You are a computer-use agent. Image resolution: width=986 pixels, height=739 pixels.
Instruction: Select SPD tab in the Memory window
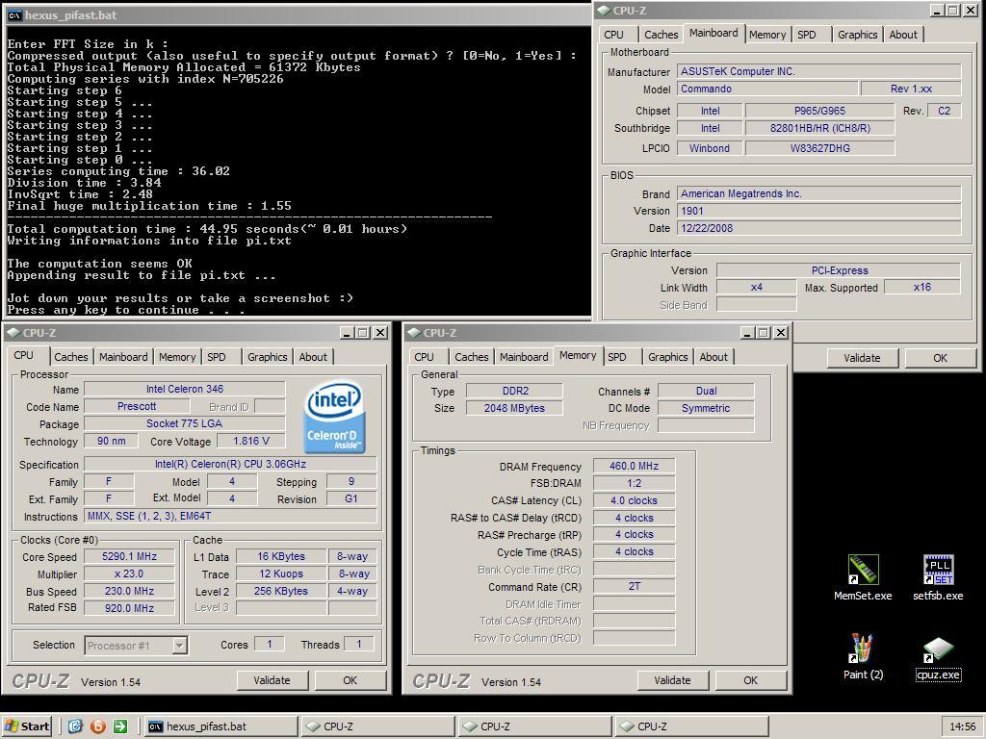(617, 357)
